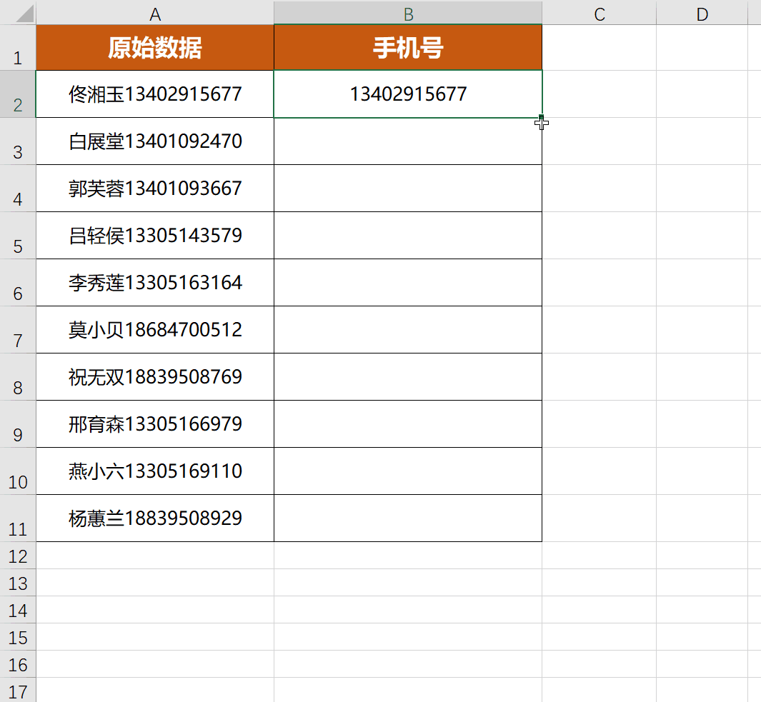Select the cell containing 佟湘玉13402915677

tap(155, 94)
